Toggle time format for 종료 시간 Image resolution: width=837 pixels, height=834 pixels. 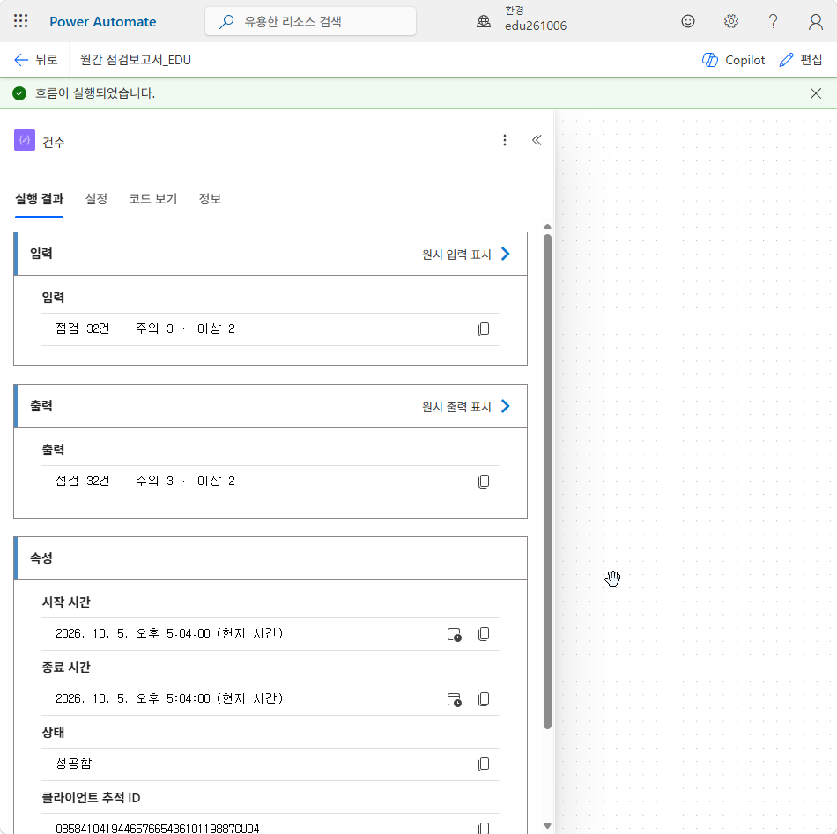tap(455, 699)
